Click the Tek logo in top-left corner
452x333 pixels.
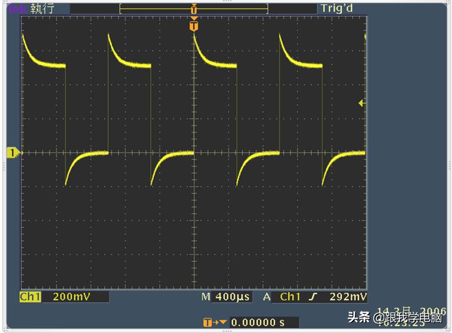(x=18, y=8)
